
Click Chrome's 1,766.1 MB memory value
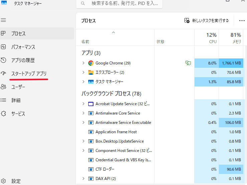click(x=231, y=63)
